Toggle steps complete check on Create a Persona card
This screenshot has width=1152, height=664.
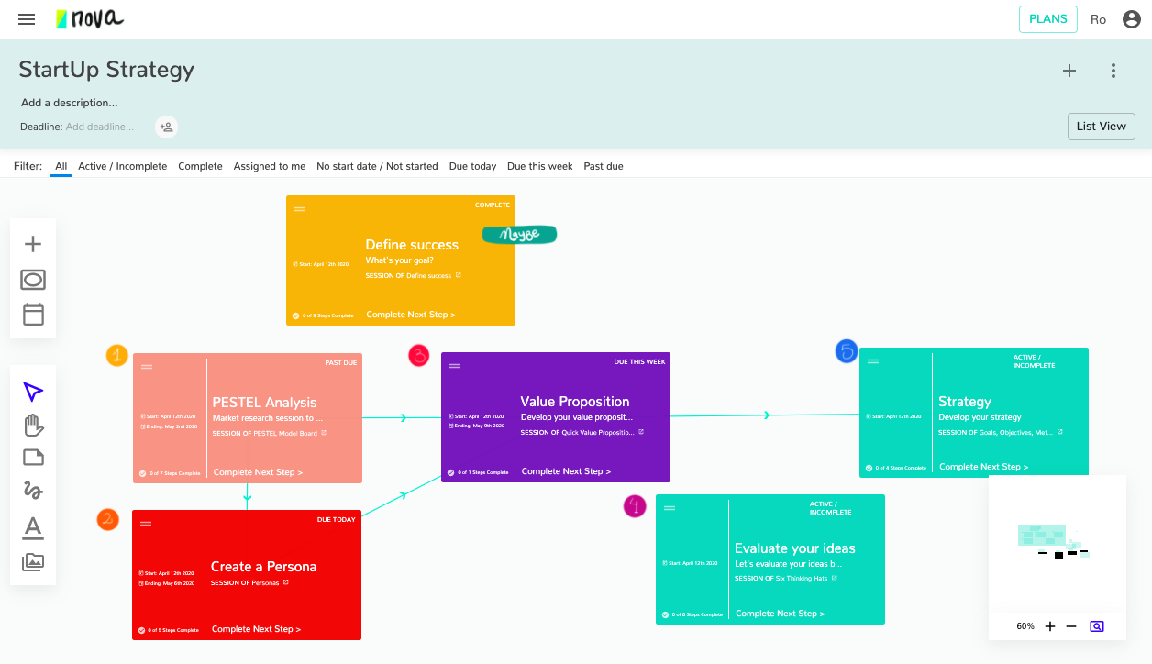[142, 630]
